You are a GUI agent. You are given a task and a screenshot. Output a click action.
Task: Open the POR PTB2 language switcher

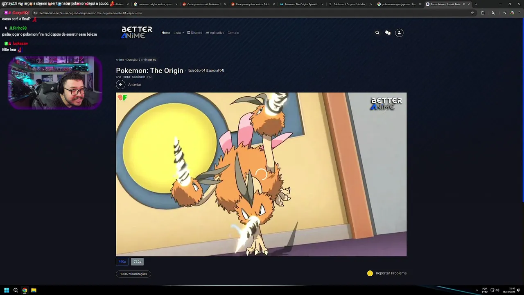tap(485, 290)
